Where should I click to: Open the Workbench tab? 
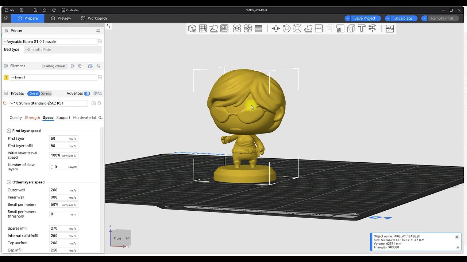coord(94,18)
